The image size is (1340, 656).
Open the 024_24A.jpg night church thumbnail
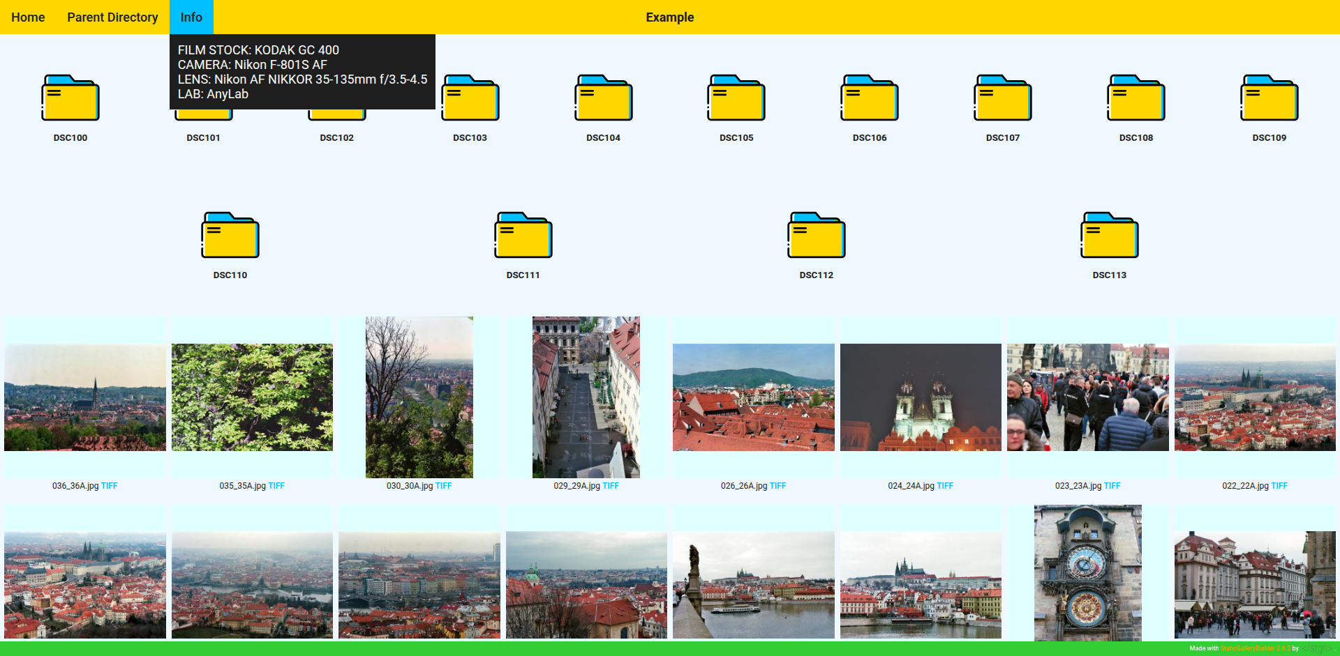tap(921, 397)
